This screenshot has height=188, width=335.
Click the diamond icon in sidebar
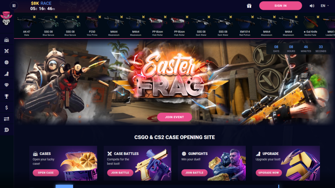pos(7,85)
